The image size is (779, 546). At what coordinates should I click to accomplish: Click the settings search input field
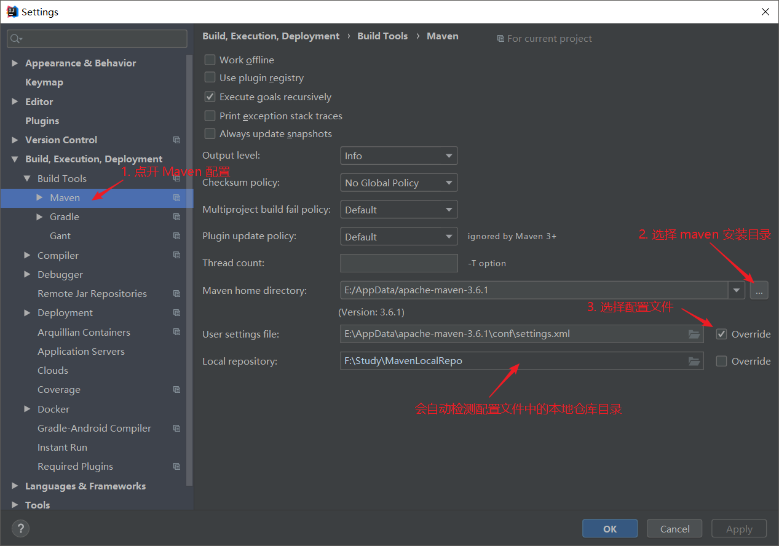pyautogui.click(x=97, y=39)
